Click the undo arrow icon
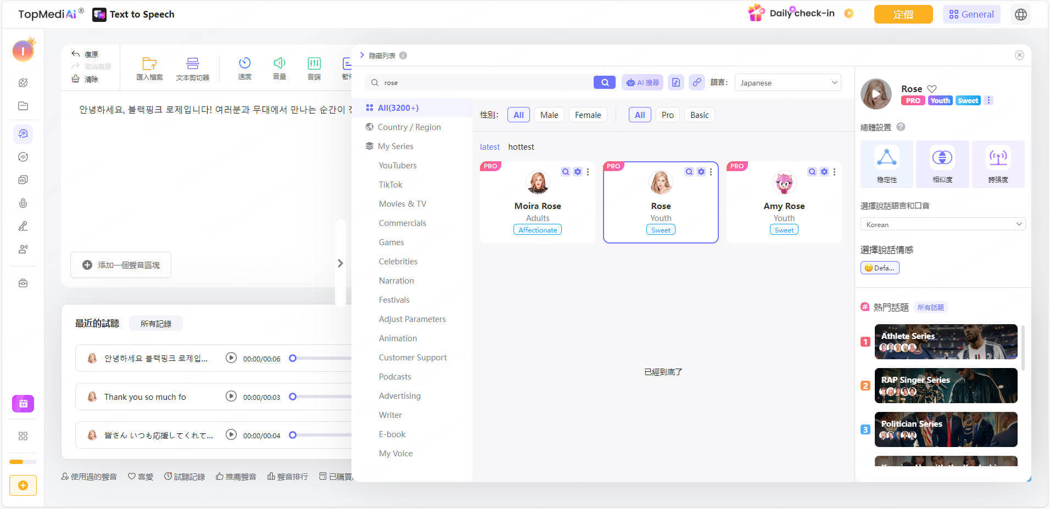Viewport: 1050px width, 509px height. 76,54
